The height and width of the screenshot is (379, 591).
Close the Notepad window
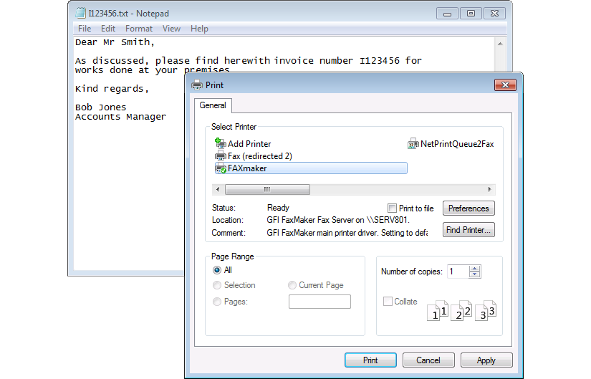point(494,14)
